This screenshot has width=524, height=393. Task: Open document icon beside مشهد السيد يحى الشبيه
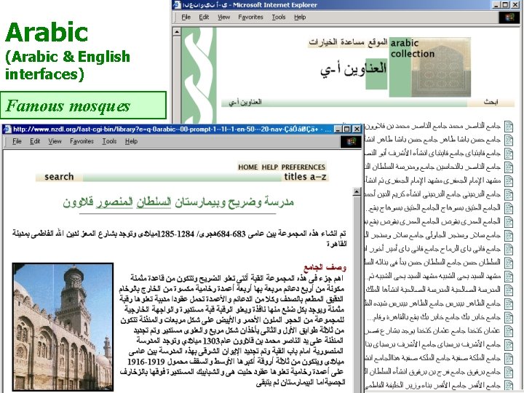pyautogui.click(x=509, y=277)
